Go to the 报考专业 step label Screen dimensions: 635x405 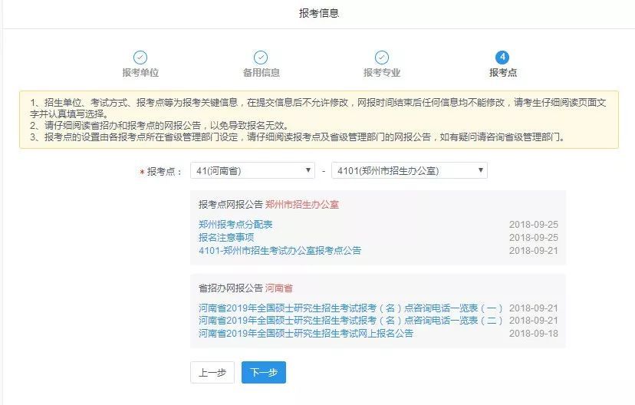point(381,73)
